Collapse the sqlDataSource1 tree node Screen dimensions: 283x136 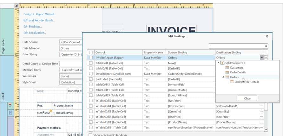point(218,63)
